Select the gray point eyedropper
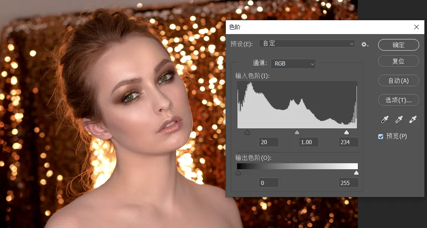Screen dimensions: 427x228 coord(399,119)
